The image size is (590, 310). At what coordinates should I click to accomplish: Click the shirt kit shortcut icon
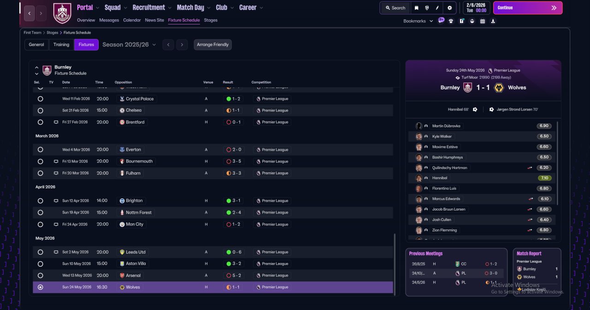click(x=451, y=21)
